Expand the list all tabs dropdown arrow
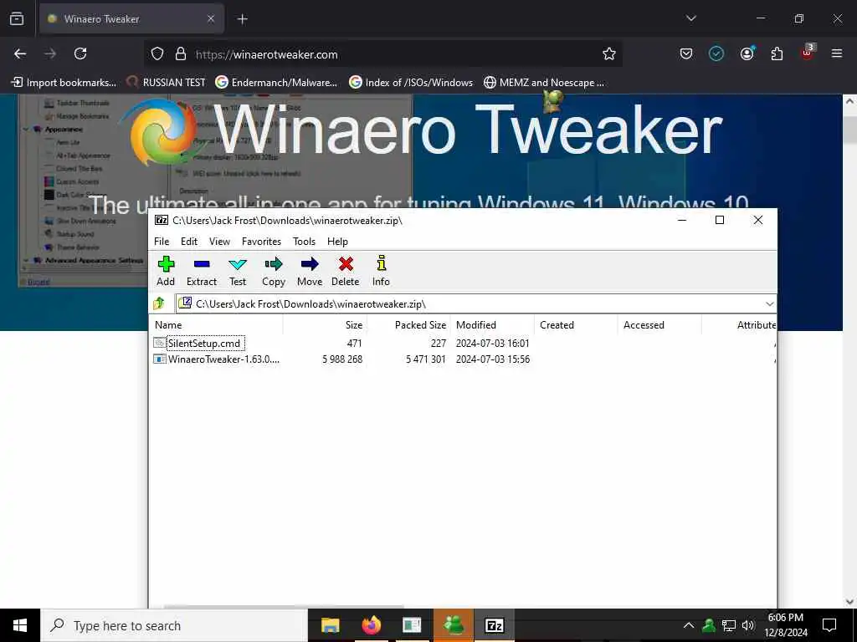This screenshot has height=642, width=857. pyautogui.click(x=690, y=18)
